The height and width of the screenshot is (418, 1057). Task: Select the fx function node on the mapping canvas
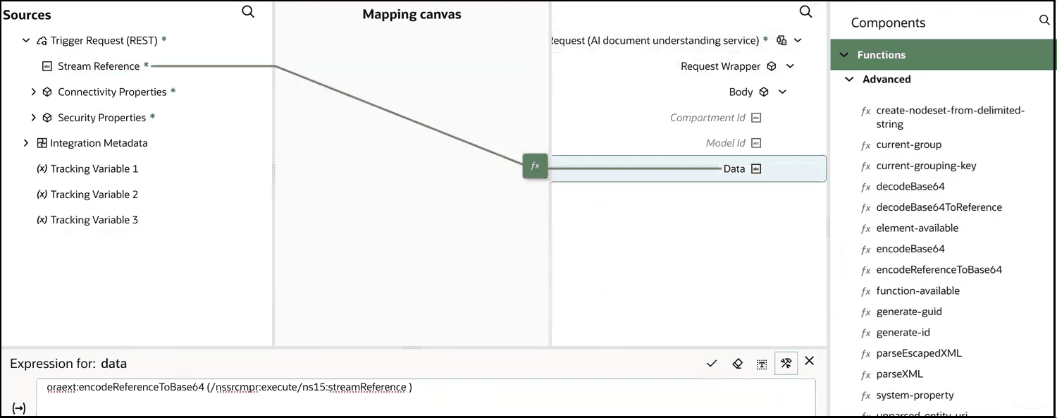(x=534, y=166)
